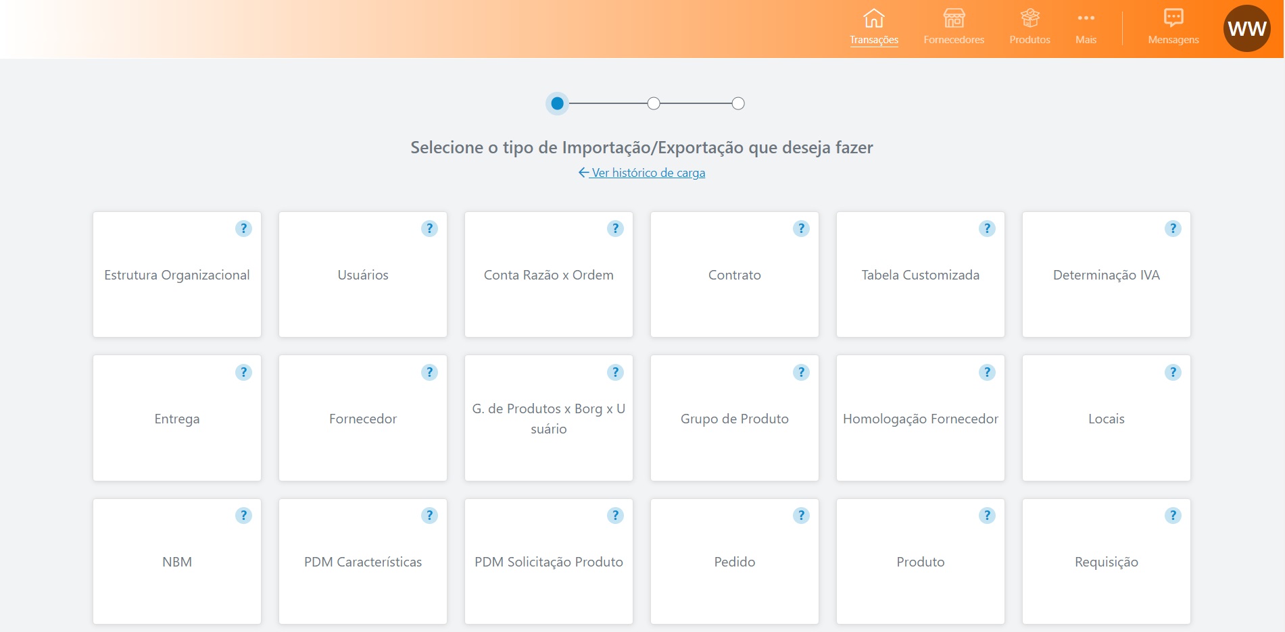This screenshot has height=632, width=1285.
Task: Select the Homologação Fornecedor card
Action: [921, 419]
